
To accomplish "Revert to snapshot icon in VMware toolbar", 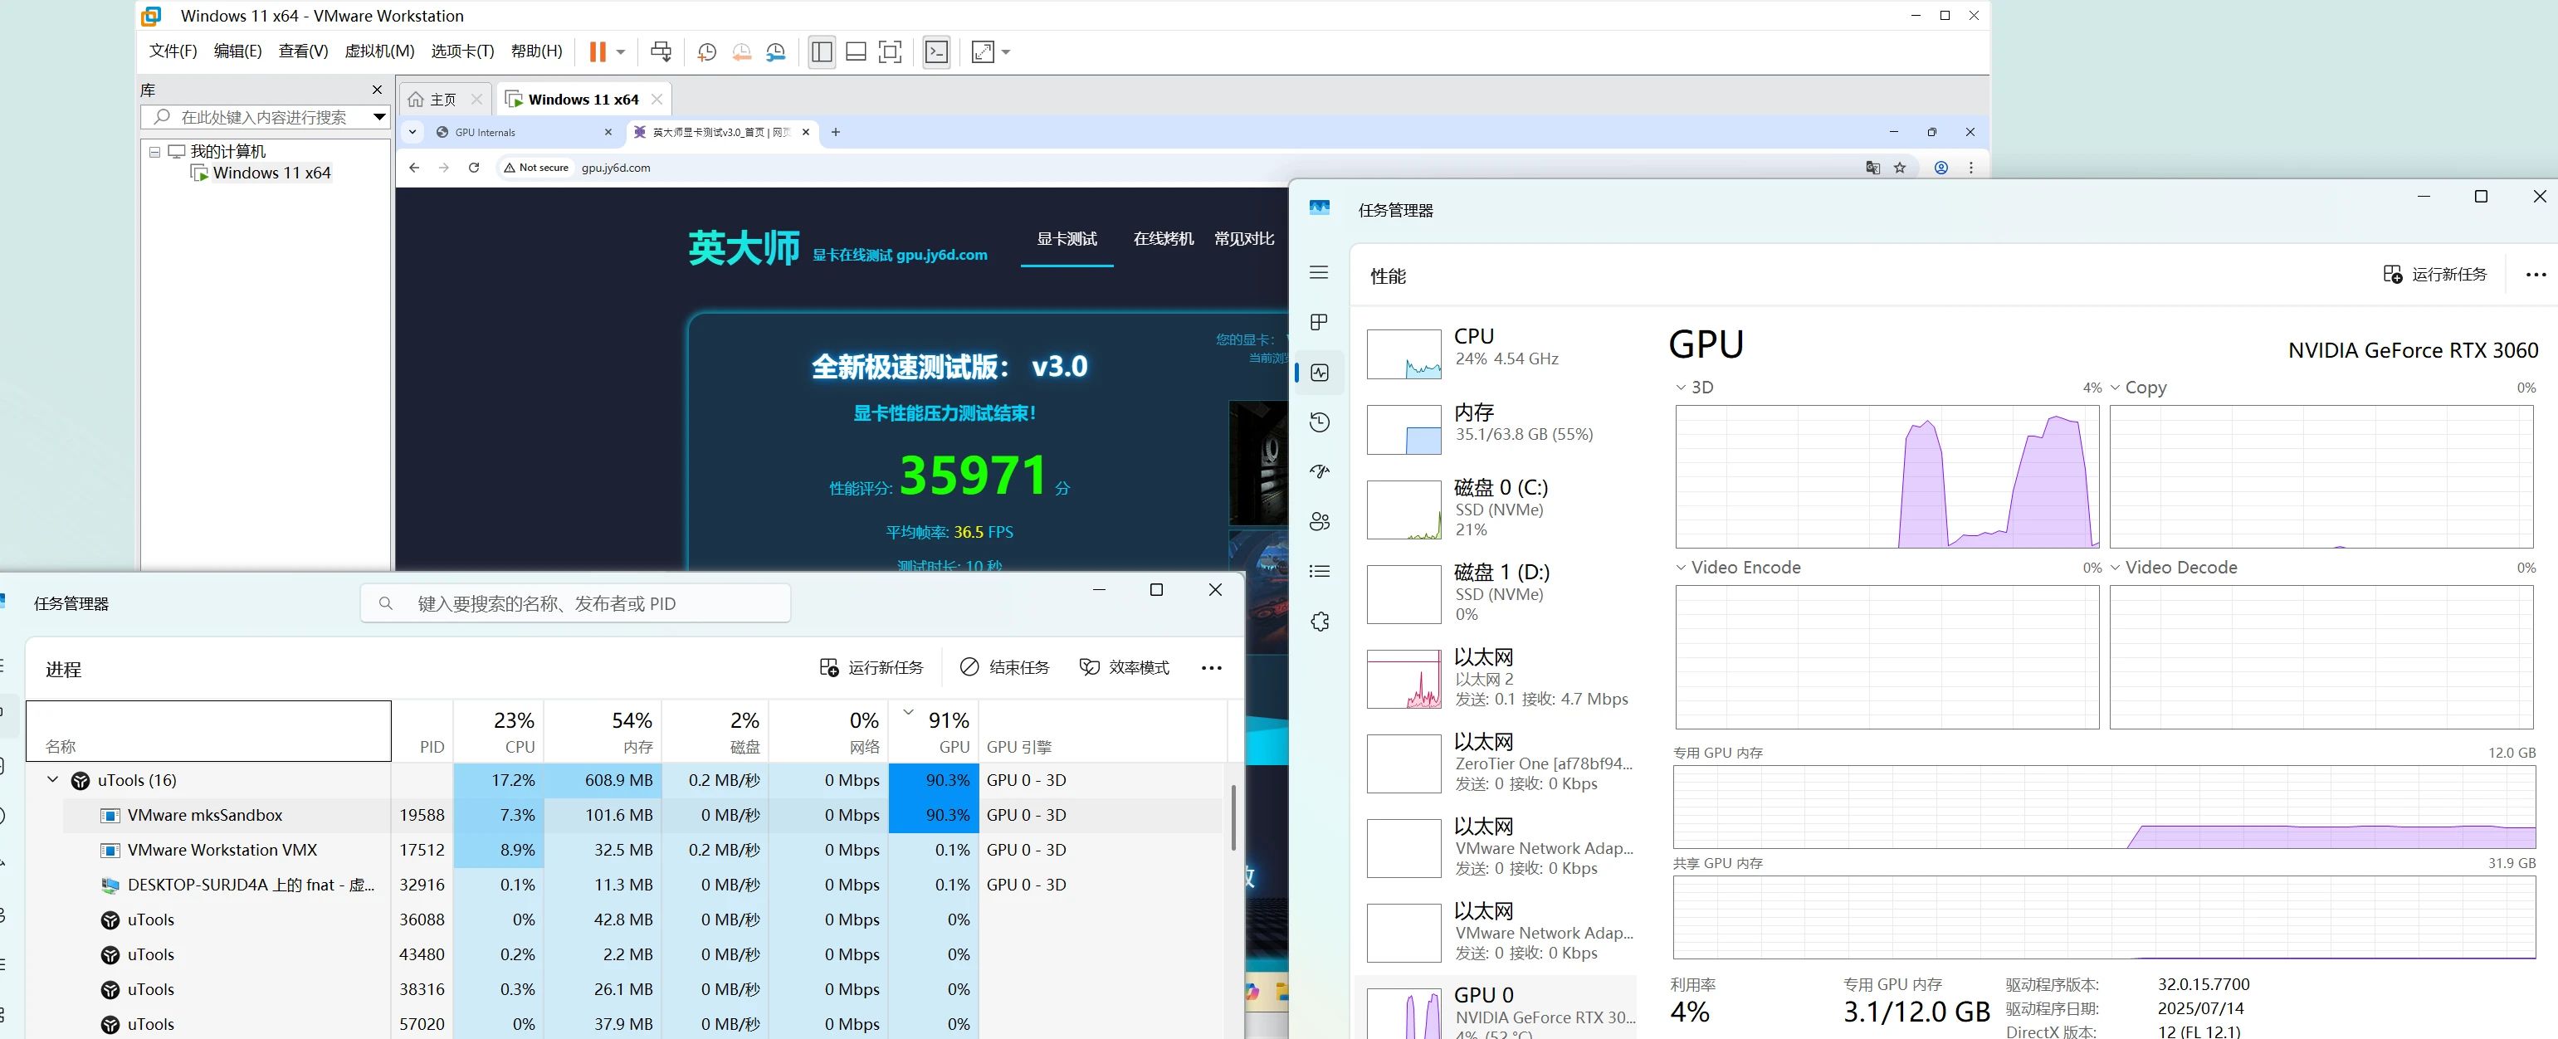I will pyautogui.click(x=742, y=51).
